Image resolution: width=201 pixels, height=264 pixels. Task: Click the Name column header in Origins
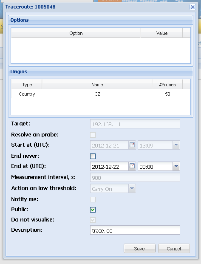97,85
